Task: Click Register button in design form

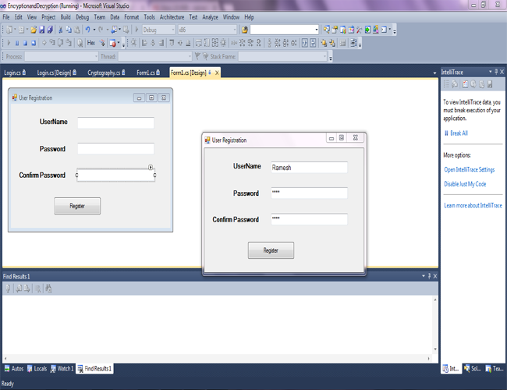Action: pyautogui.click(x=77, y=206)
